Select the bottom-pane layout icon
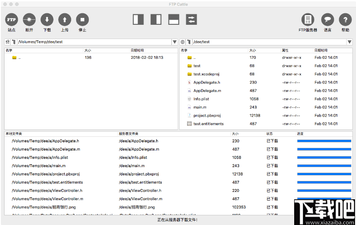 [x=174, y=20]
